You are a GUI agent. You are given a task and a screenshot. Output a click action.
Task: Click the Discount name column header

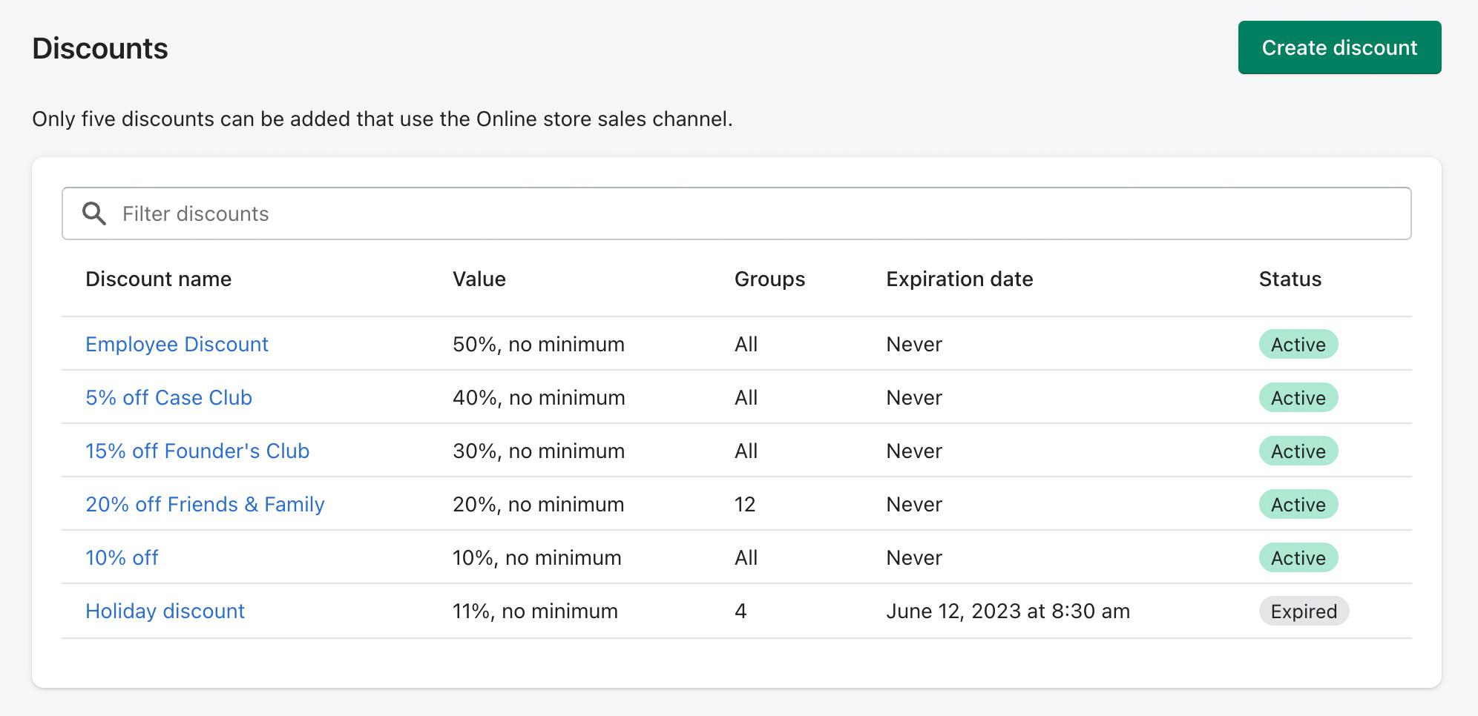(x=158, y=279)
